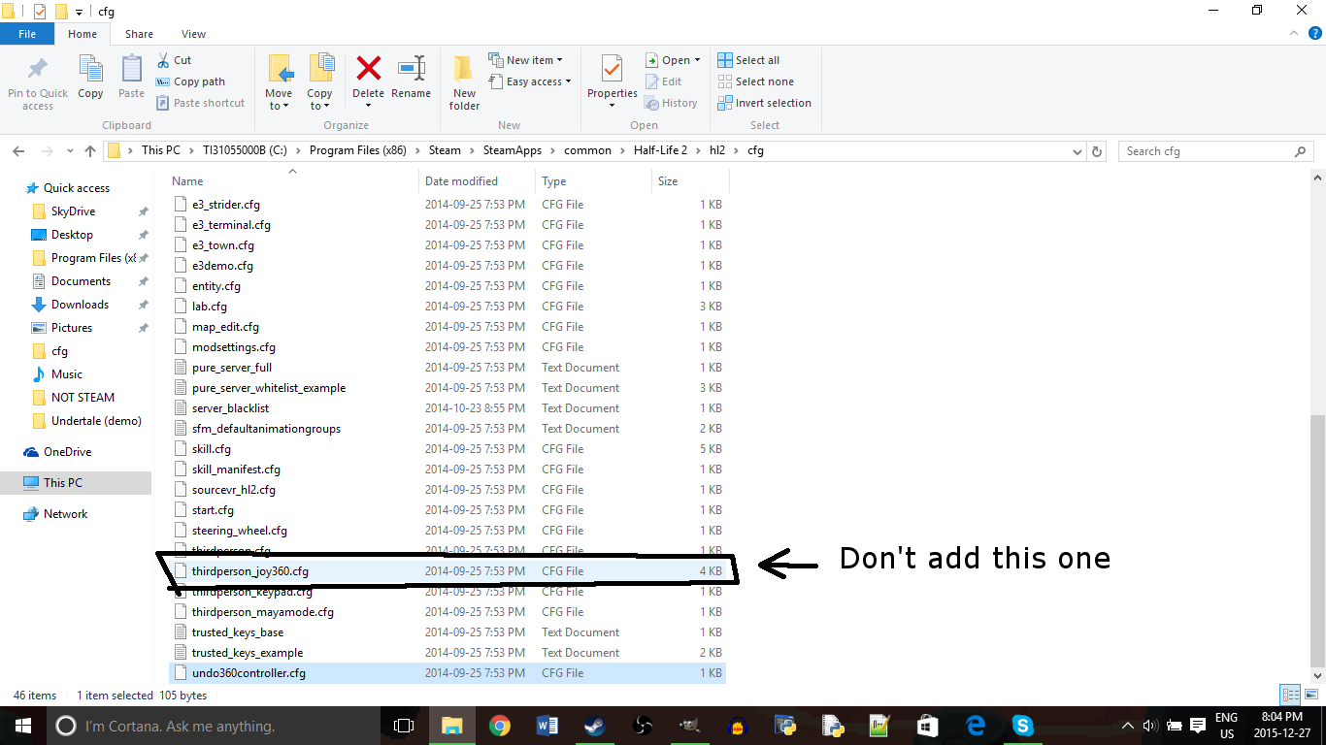The width and height of the screenshot is (1326, 745).
Task: Click the Search cfg input field
Action: 1215,151
